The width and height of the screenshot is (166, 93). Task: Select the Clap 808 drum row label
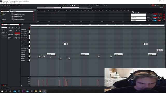[23, 55]
